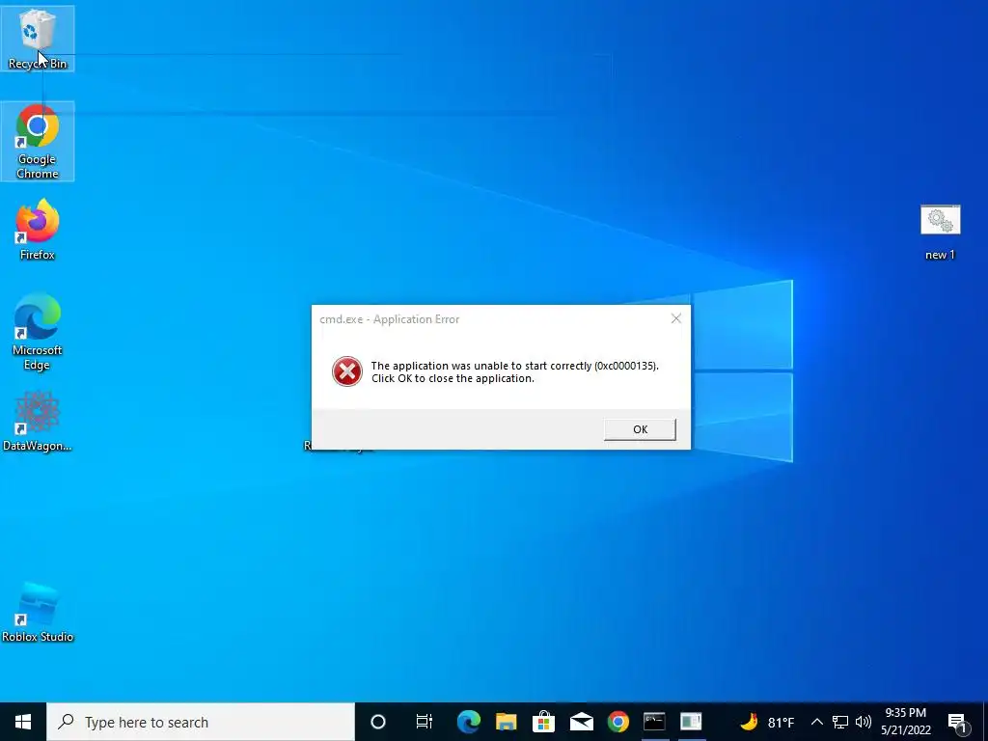Select the new 1 desktop file

940,232
